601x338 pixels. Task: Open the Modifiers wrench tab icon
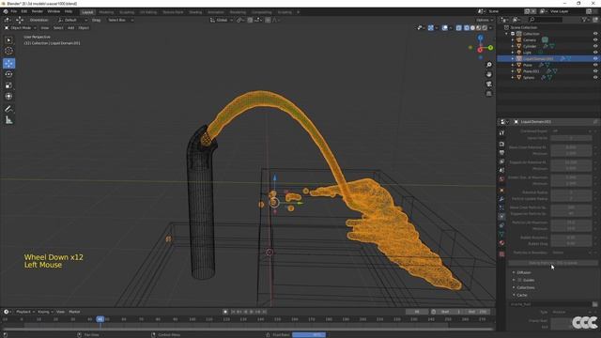(x=501, y=199)
